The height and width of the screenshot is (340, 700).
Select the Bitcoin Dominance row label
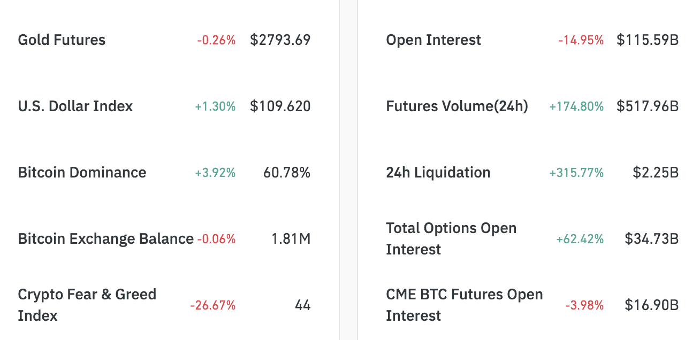(x=82, y=173)
